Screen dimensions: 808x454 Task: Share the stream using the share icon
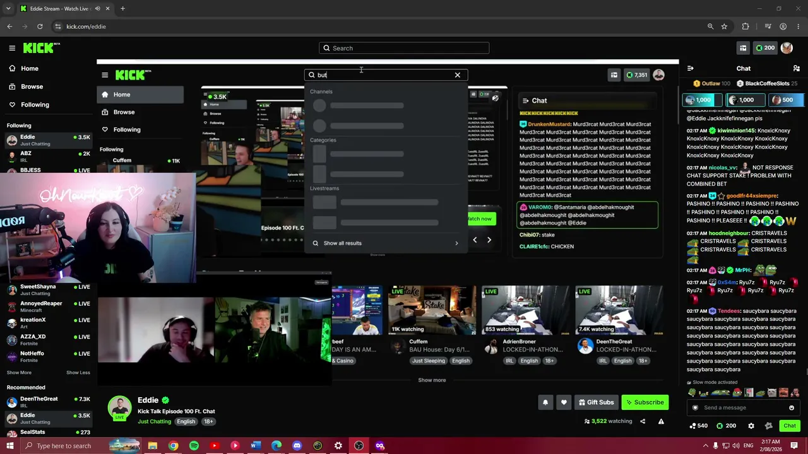(643, 421)
